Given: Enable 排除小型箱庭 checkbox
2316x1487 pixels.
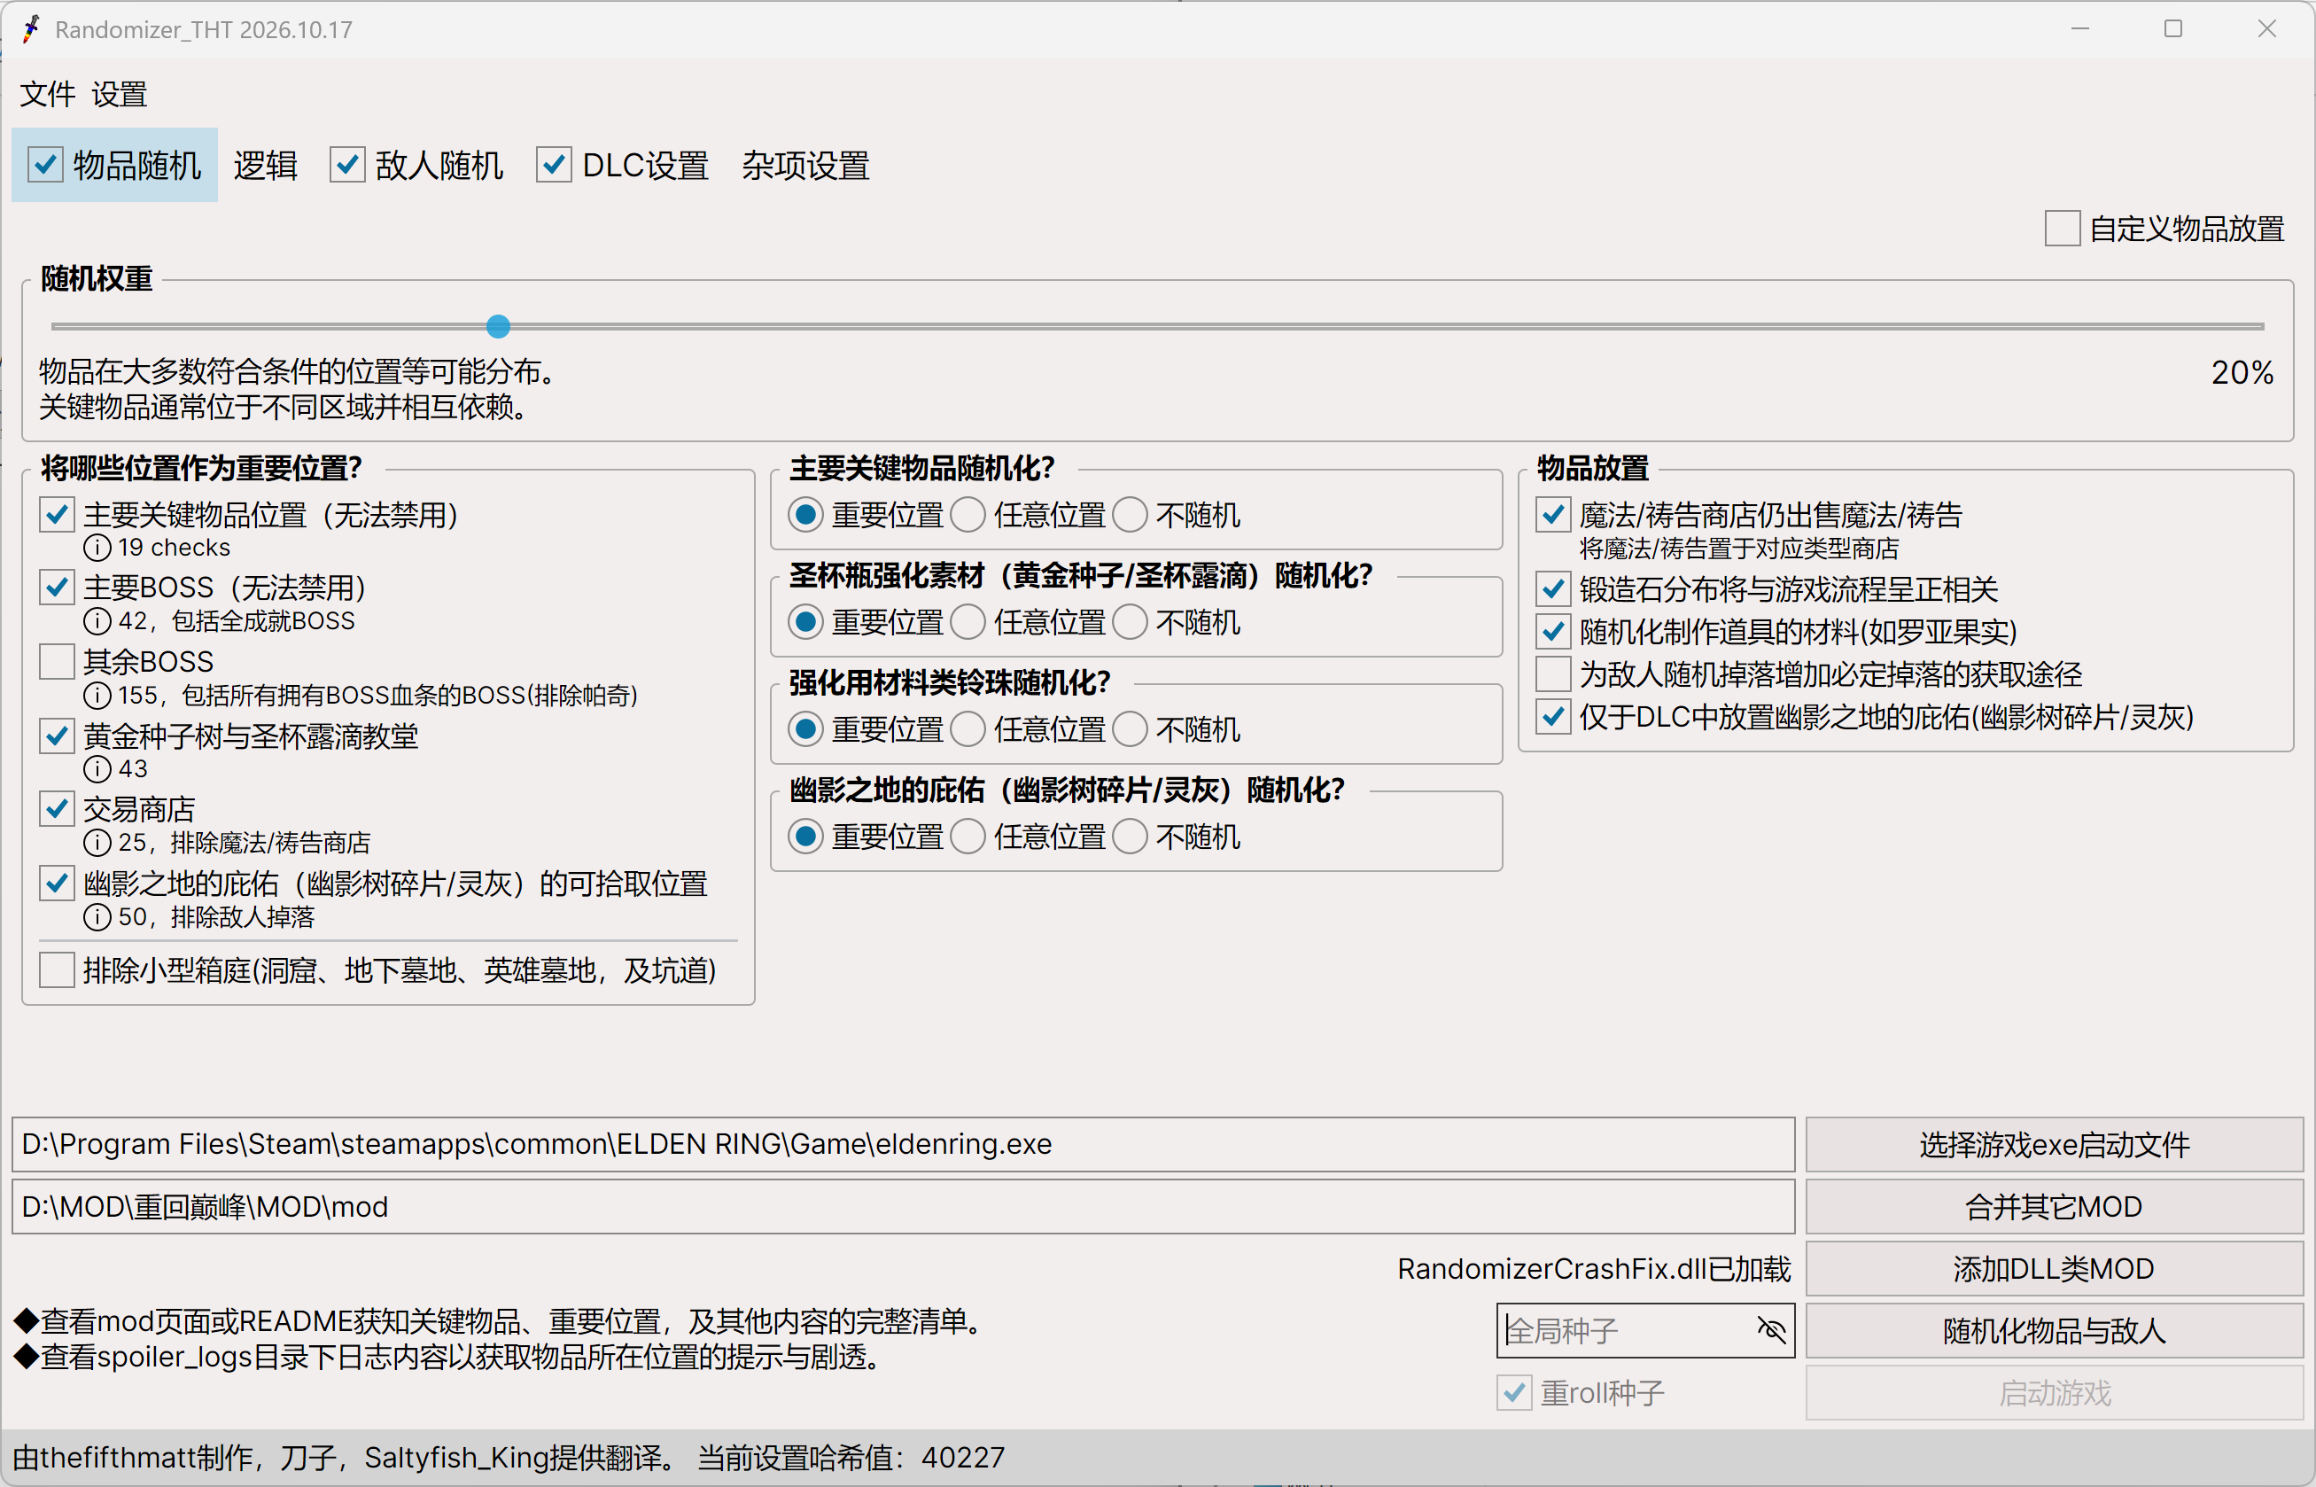Looking at the screenshot, I should point(57,969).
